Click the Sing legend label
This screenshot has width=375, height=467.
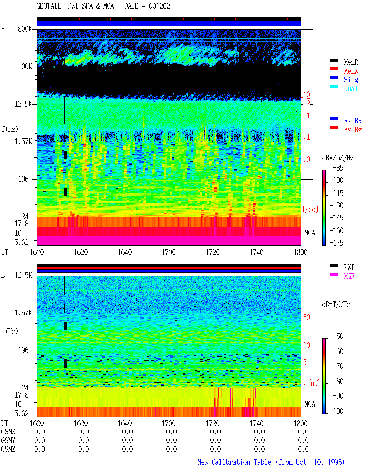click(x=351, y=80)
